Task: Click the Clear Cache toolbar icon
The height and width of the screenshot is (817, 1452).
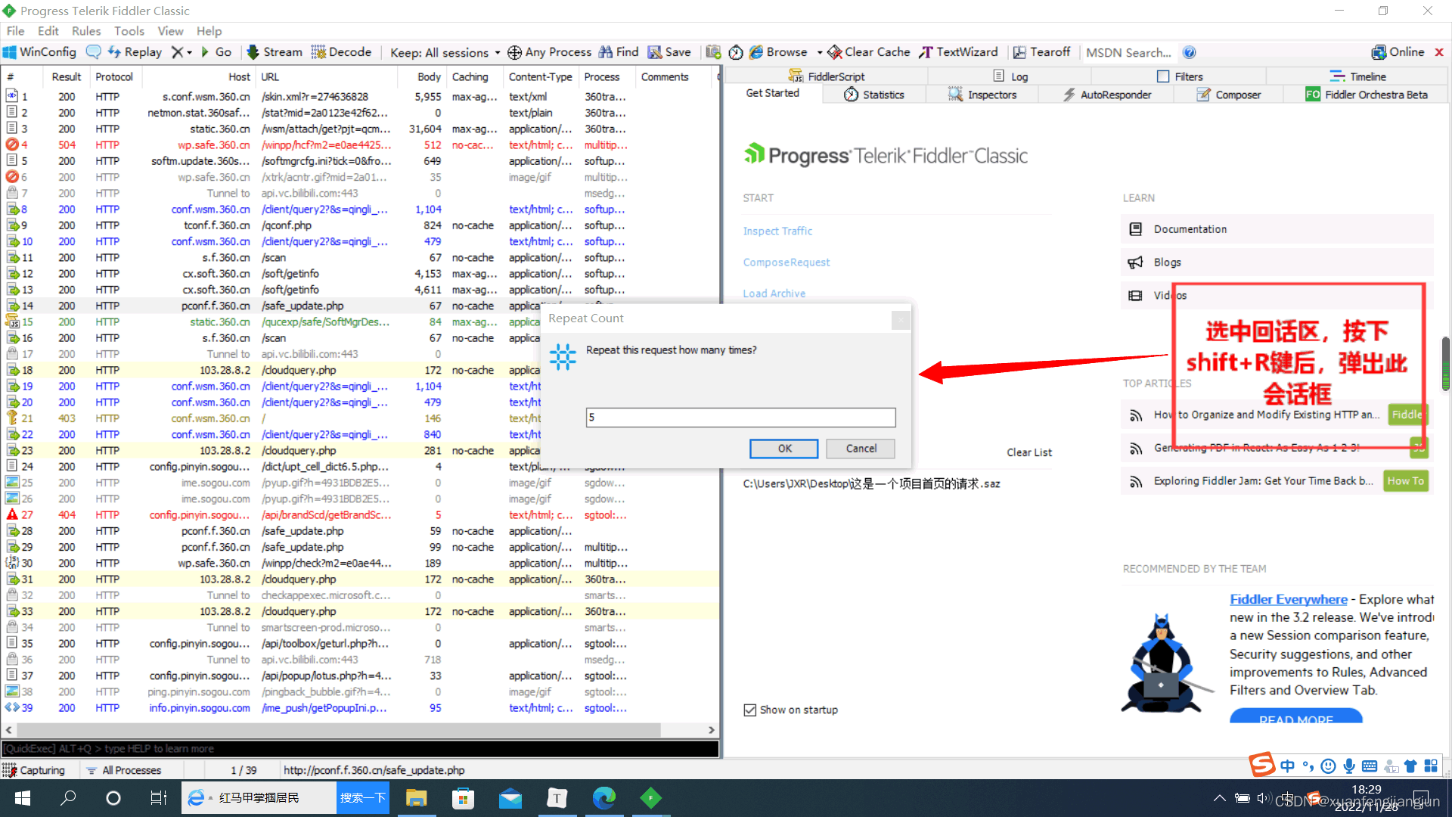Action: [867, 51]
